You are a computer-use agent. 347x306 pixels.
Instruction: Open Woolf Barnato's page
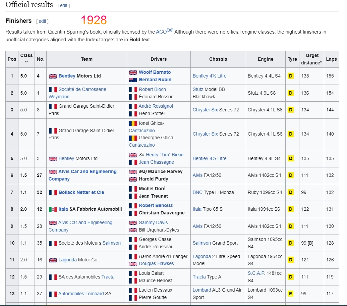point(155,72)
